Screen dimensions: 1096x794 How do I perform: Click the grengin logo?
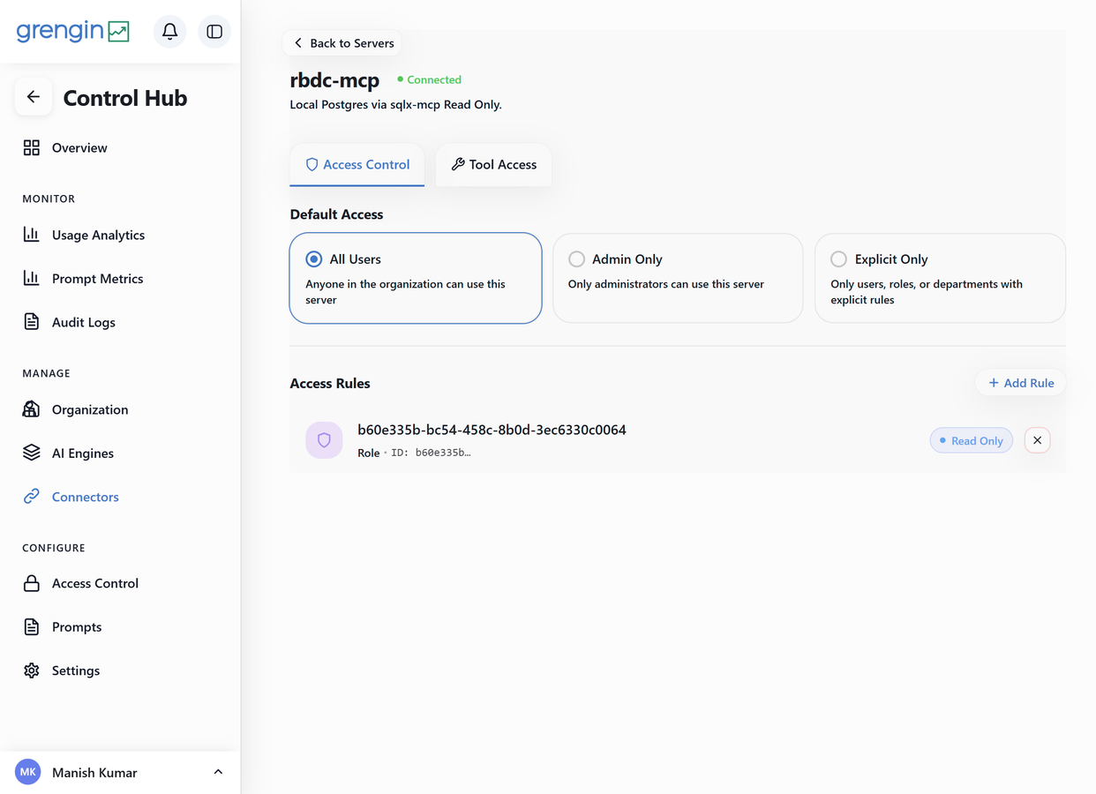point(73,31)
